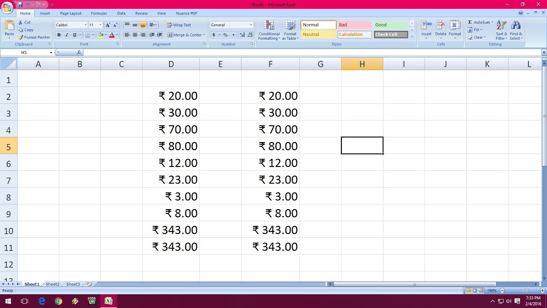Click Increase Decimal icon
The height and width of the screenshot is (308, 547).
242,35
